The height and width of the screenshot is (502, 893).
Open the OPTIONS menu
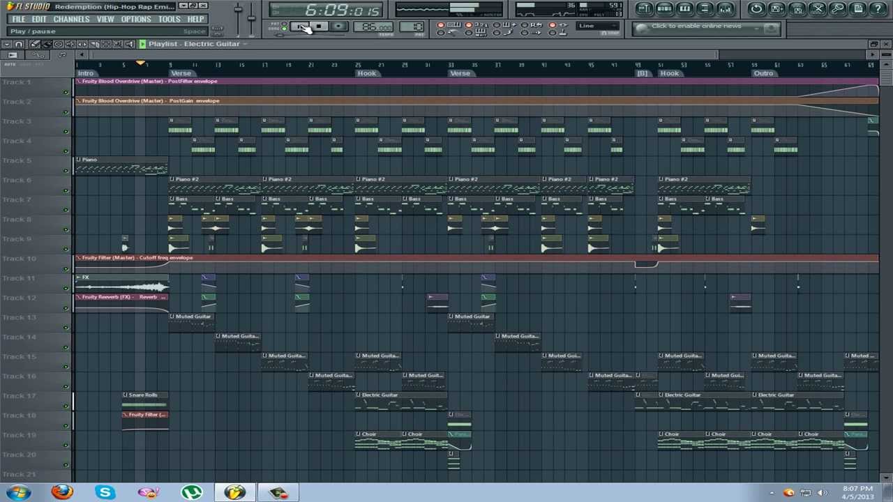coord(136,19)
